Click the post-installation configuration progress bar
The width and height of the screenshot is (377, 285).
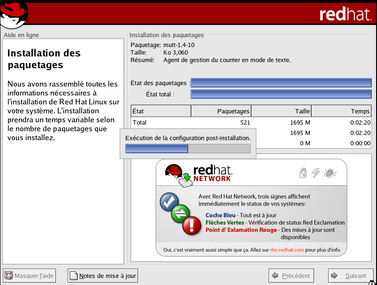[188, 149]
